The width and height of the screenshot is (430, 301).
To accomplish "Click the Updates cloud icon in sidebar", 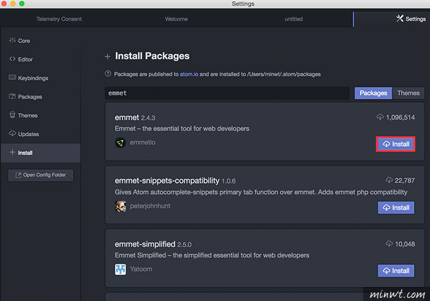I will [x=12, y=133].
